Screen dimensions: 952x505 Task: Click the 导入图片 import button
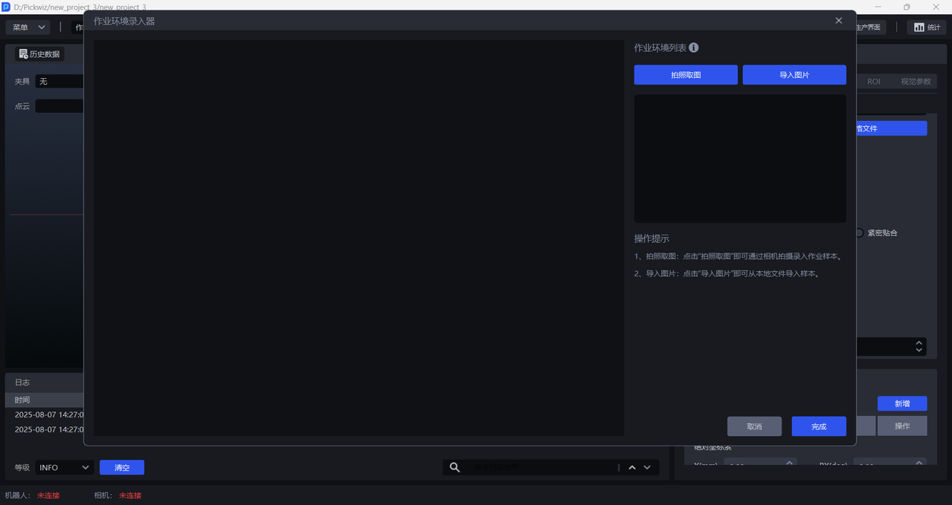pyautogui.click(x=794, y=75)
